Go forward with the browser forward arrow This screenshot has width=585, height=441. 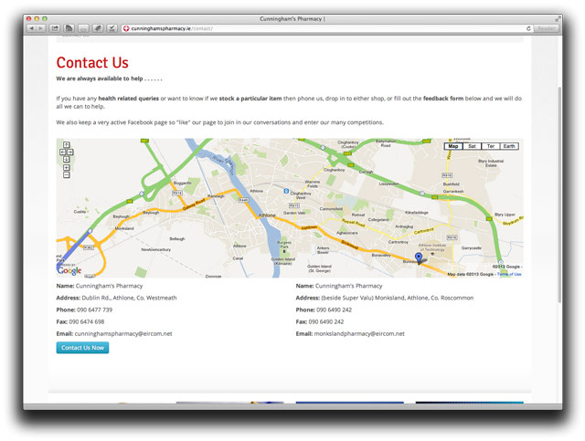click(x=41, y=28)
